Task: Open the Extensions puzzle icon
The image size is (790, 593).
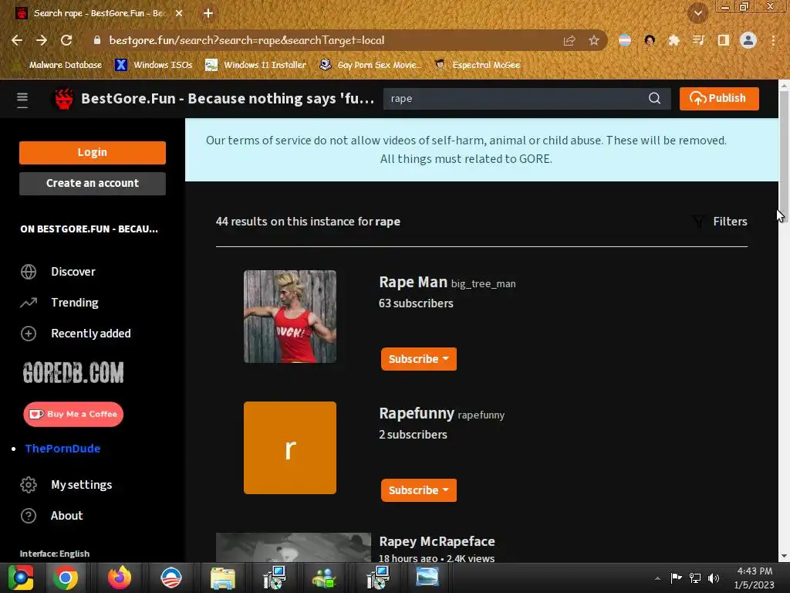Action: pos(674,40)
